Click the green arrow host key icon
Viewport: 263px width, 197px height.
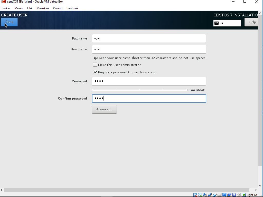(x=244, y=195)
